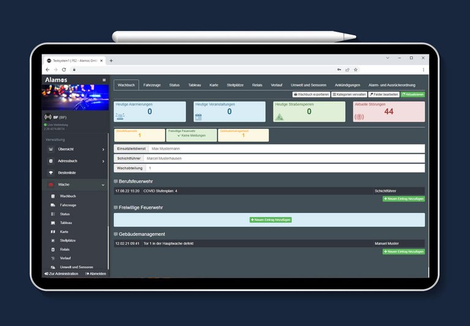Add new entry under Freiwillige Feuerwehr
This screenshot has height=326, width=470.
[270, 219]
